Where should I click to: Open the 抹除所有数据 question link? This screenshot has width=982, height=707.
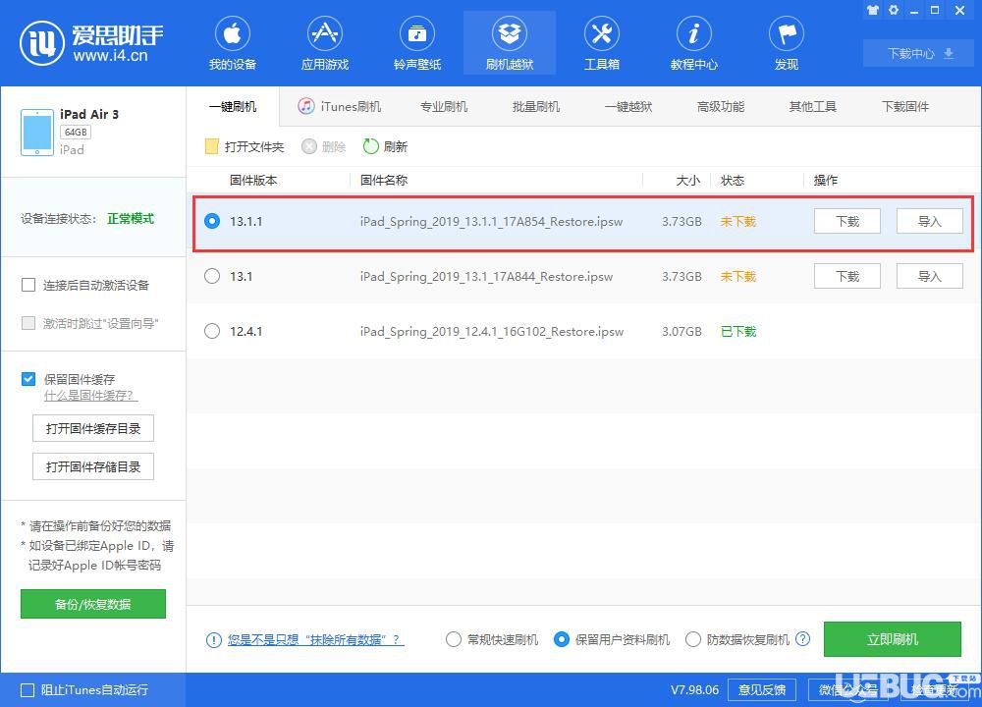tap(315, 640)
